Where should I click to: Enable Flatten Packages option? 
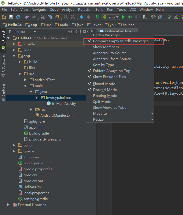coord(120,35)
